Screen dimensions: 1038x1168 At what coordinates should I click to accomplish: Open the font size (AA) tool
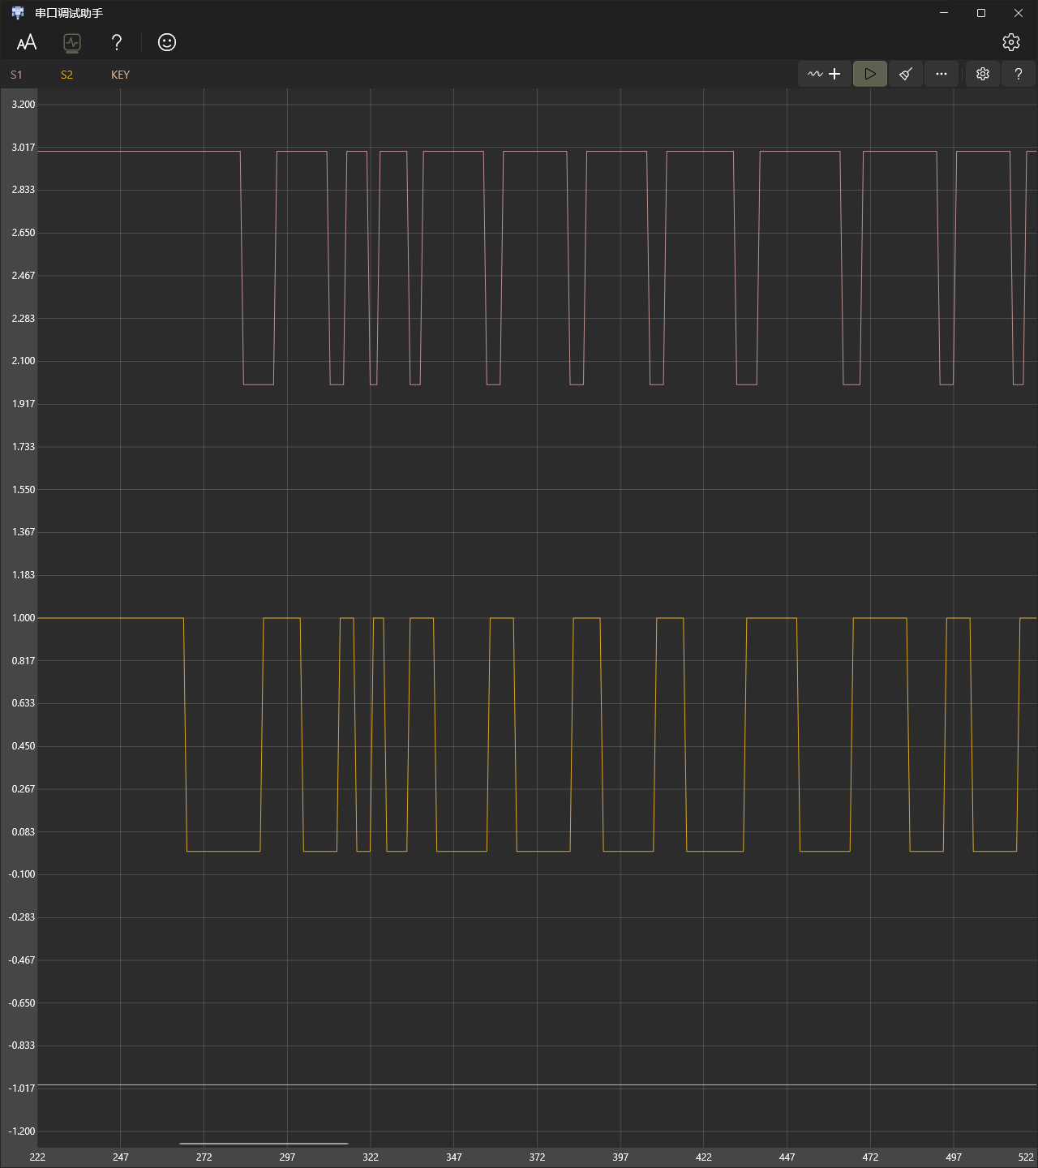27,42
